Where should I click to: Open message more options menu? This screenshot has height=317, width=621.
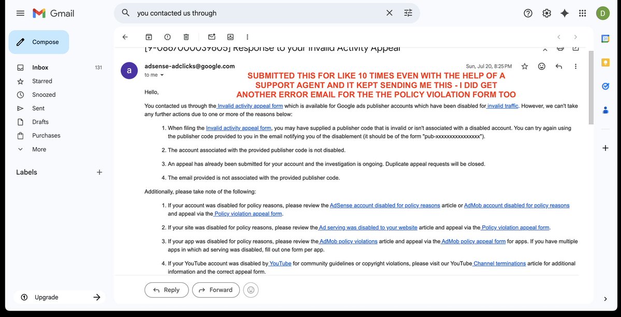pyautogui.click(x=575, y=66)
